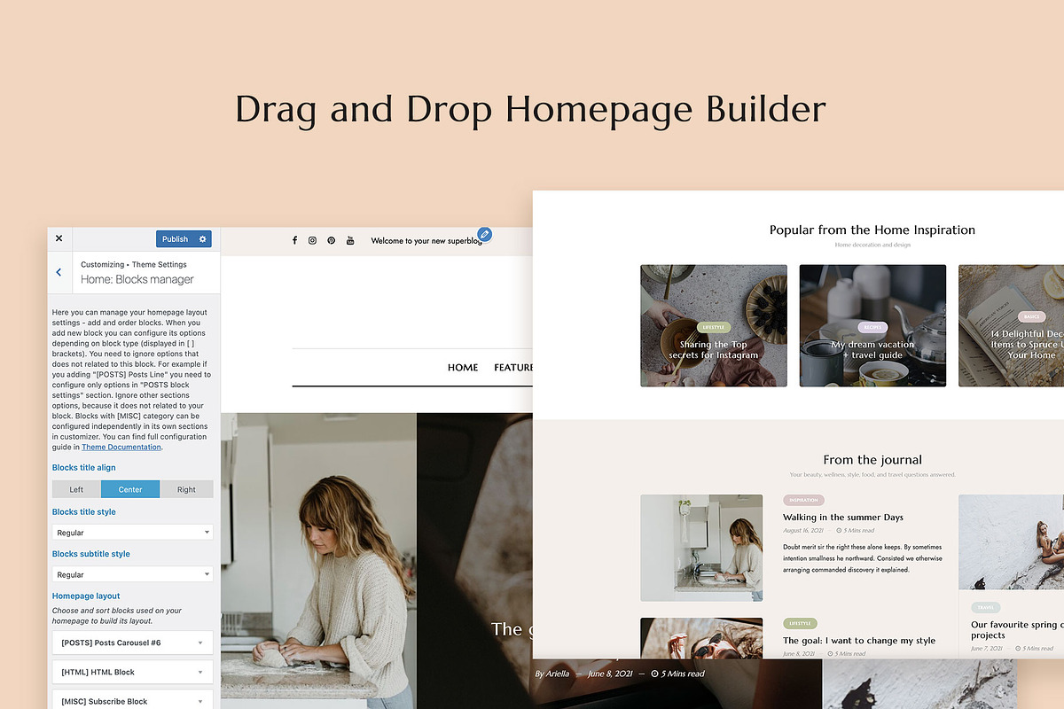Screen dimensions: 1064x709
Task: Set blocks title align to Left
Action: click(x=77, y=489)
